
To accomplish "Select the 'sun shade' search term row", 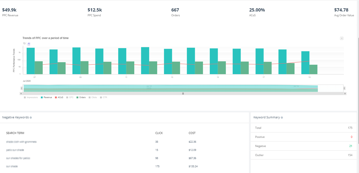I will 12,166.
